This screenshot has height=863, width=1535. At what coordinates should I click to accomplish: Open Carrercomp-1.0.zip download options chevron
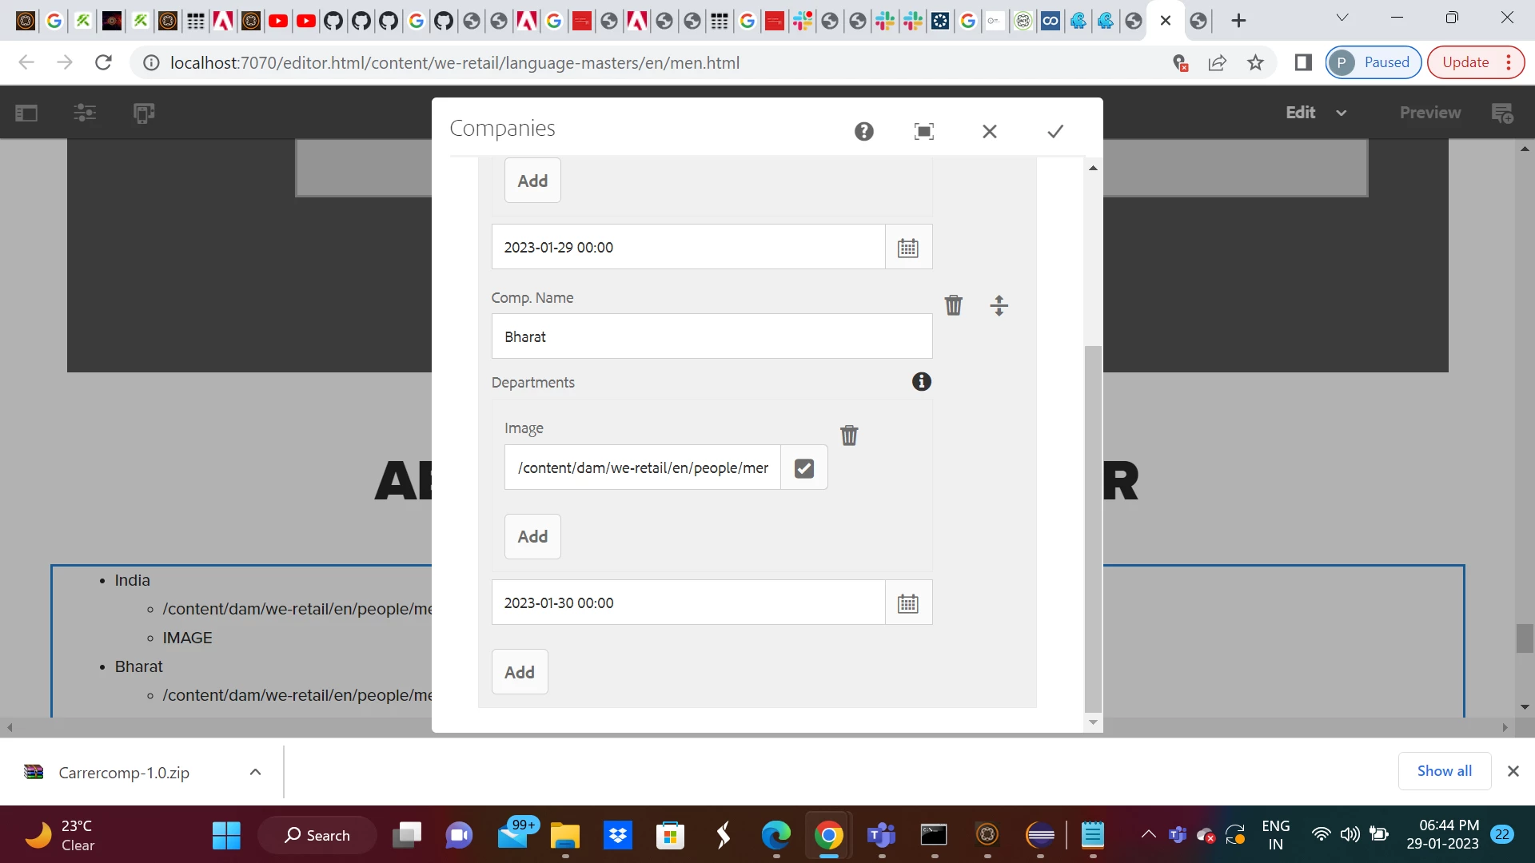[255, 772]
